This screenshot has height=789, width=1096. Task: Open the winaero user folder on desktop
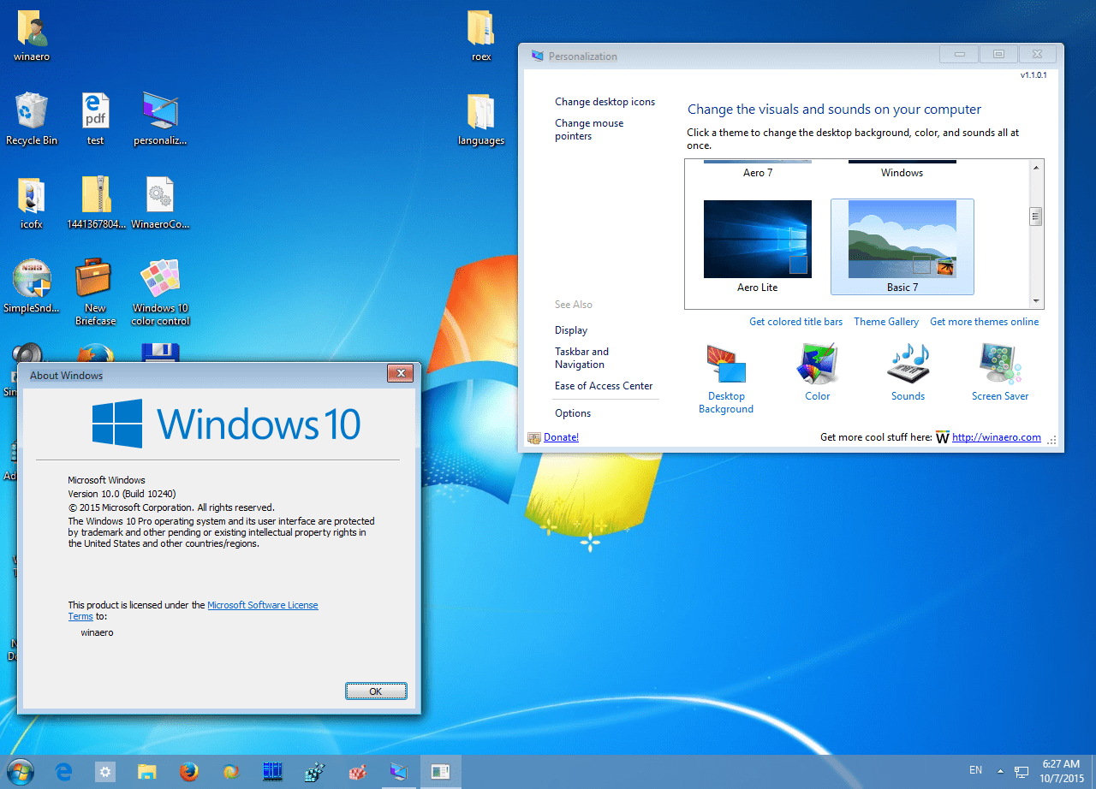pyautogui.click(x=32, y=28)
